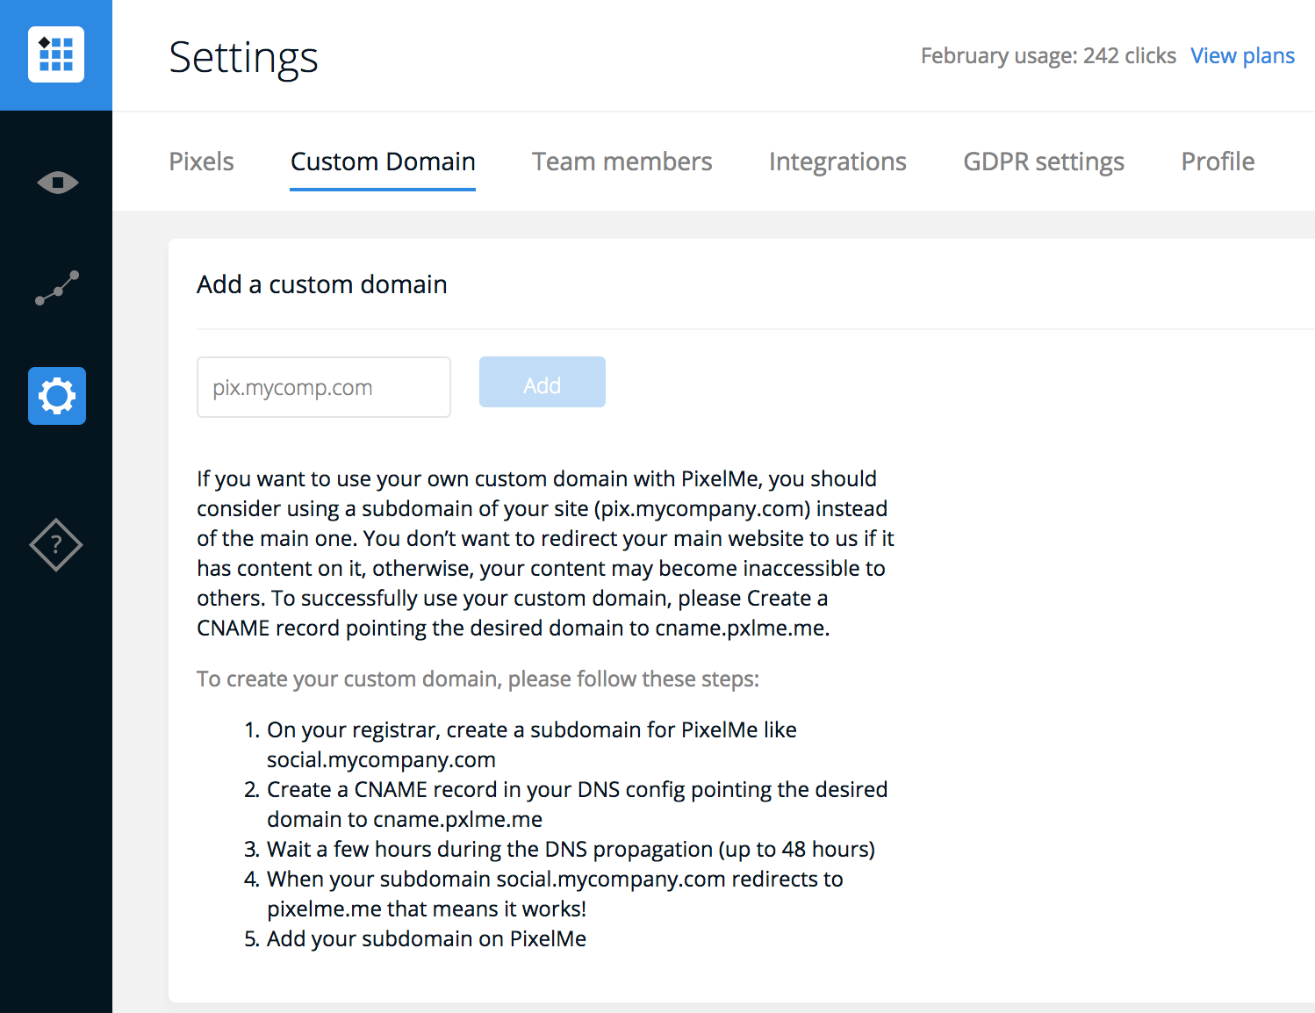The width and height of the screenshot is (1315, 1013).
Task: Click step 2 about creating CNAME record
Action: click(576, 804)
